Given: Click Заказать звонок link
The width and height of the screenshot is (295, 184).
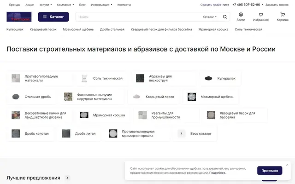Looking at the screenshot, I should click(x=277, y=5).
